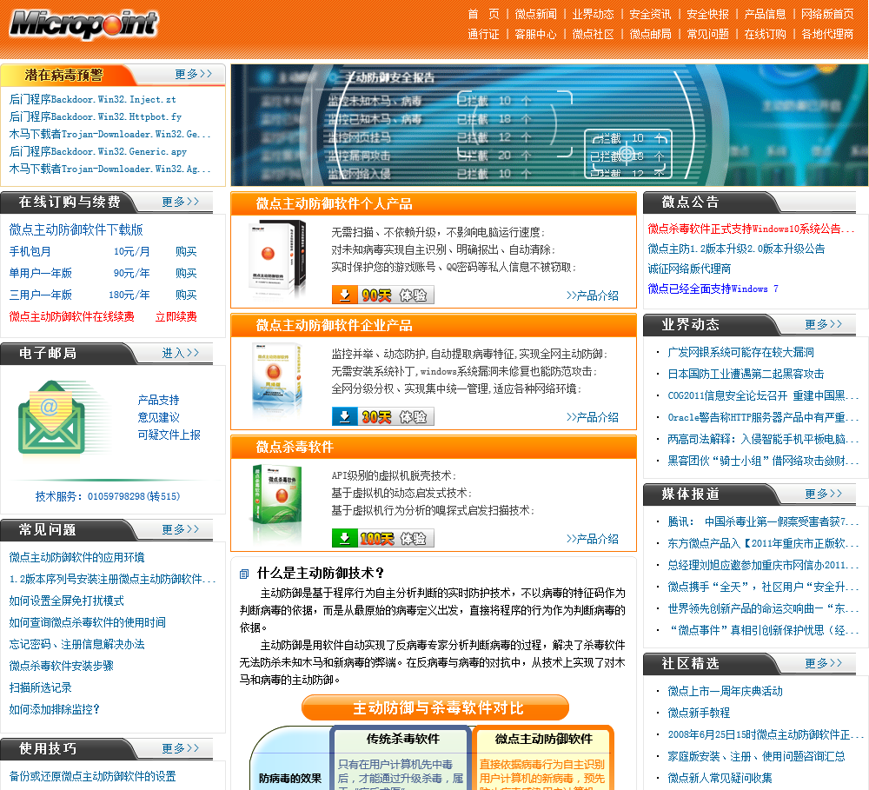Expand 更多 for 使用技巧
This screenshot has width=869, height=790.
click(180, 748)
